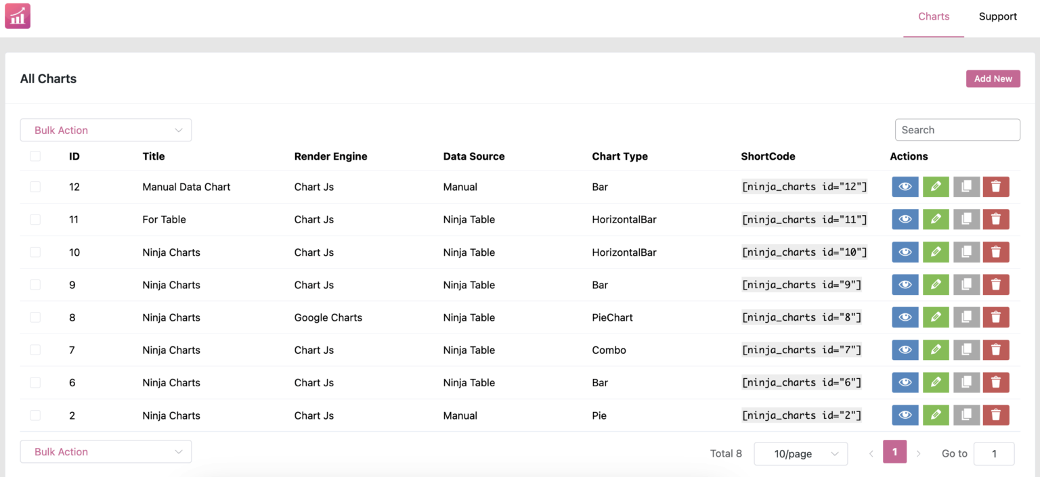Duplicate the Pie chart ID 2
1040x477 pixels.
(966, 415)
